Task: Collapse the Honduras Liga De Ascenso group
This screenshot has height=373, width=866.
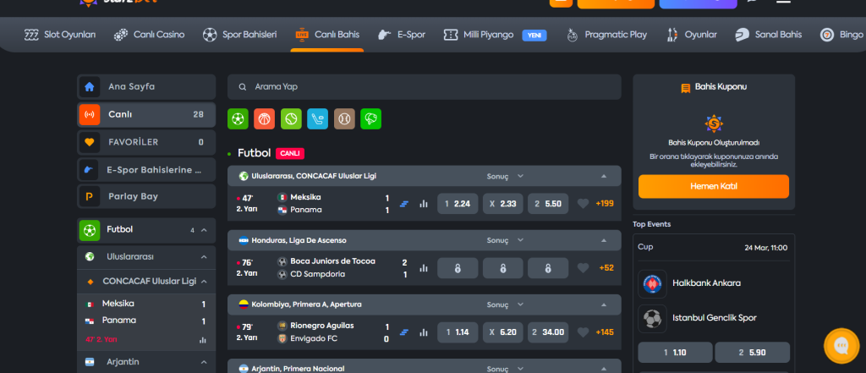Action: (604, 240)
